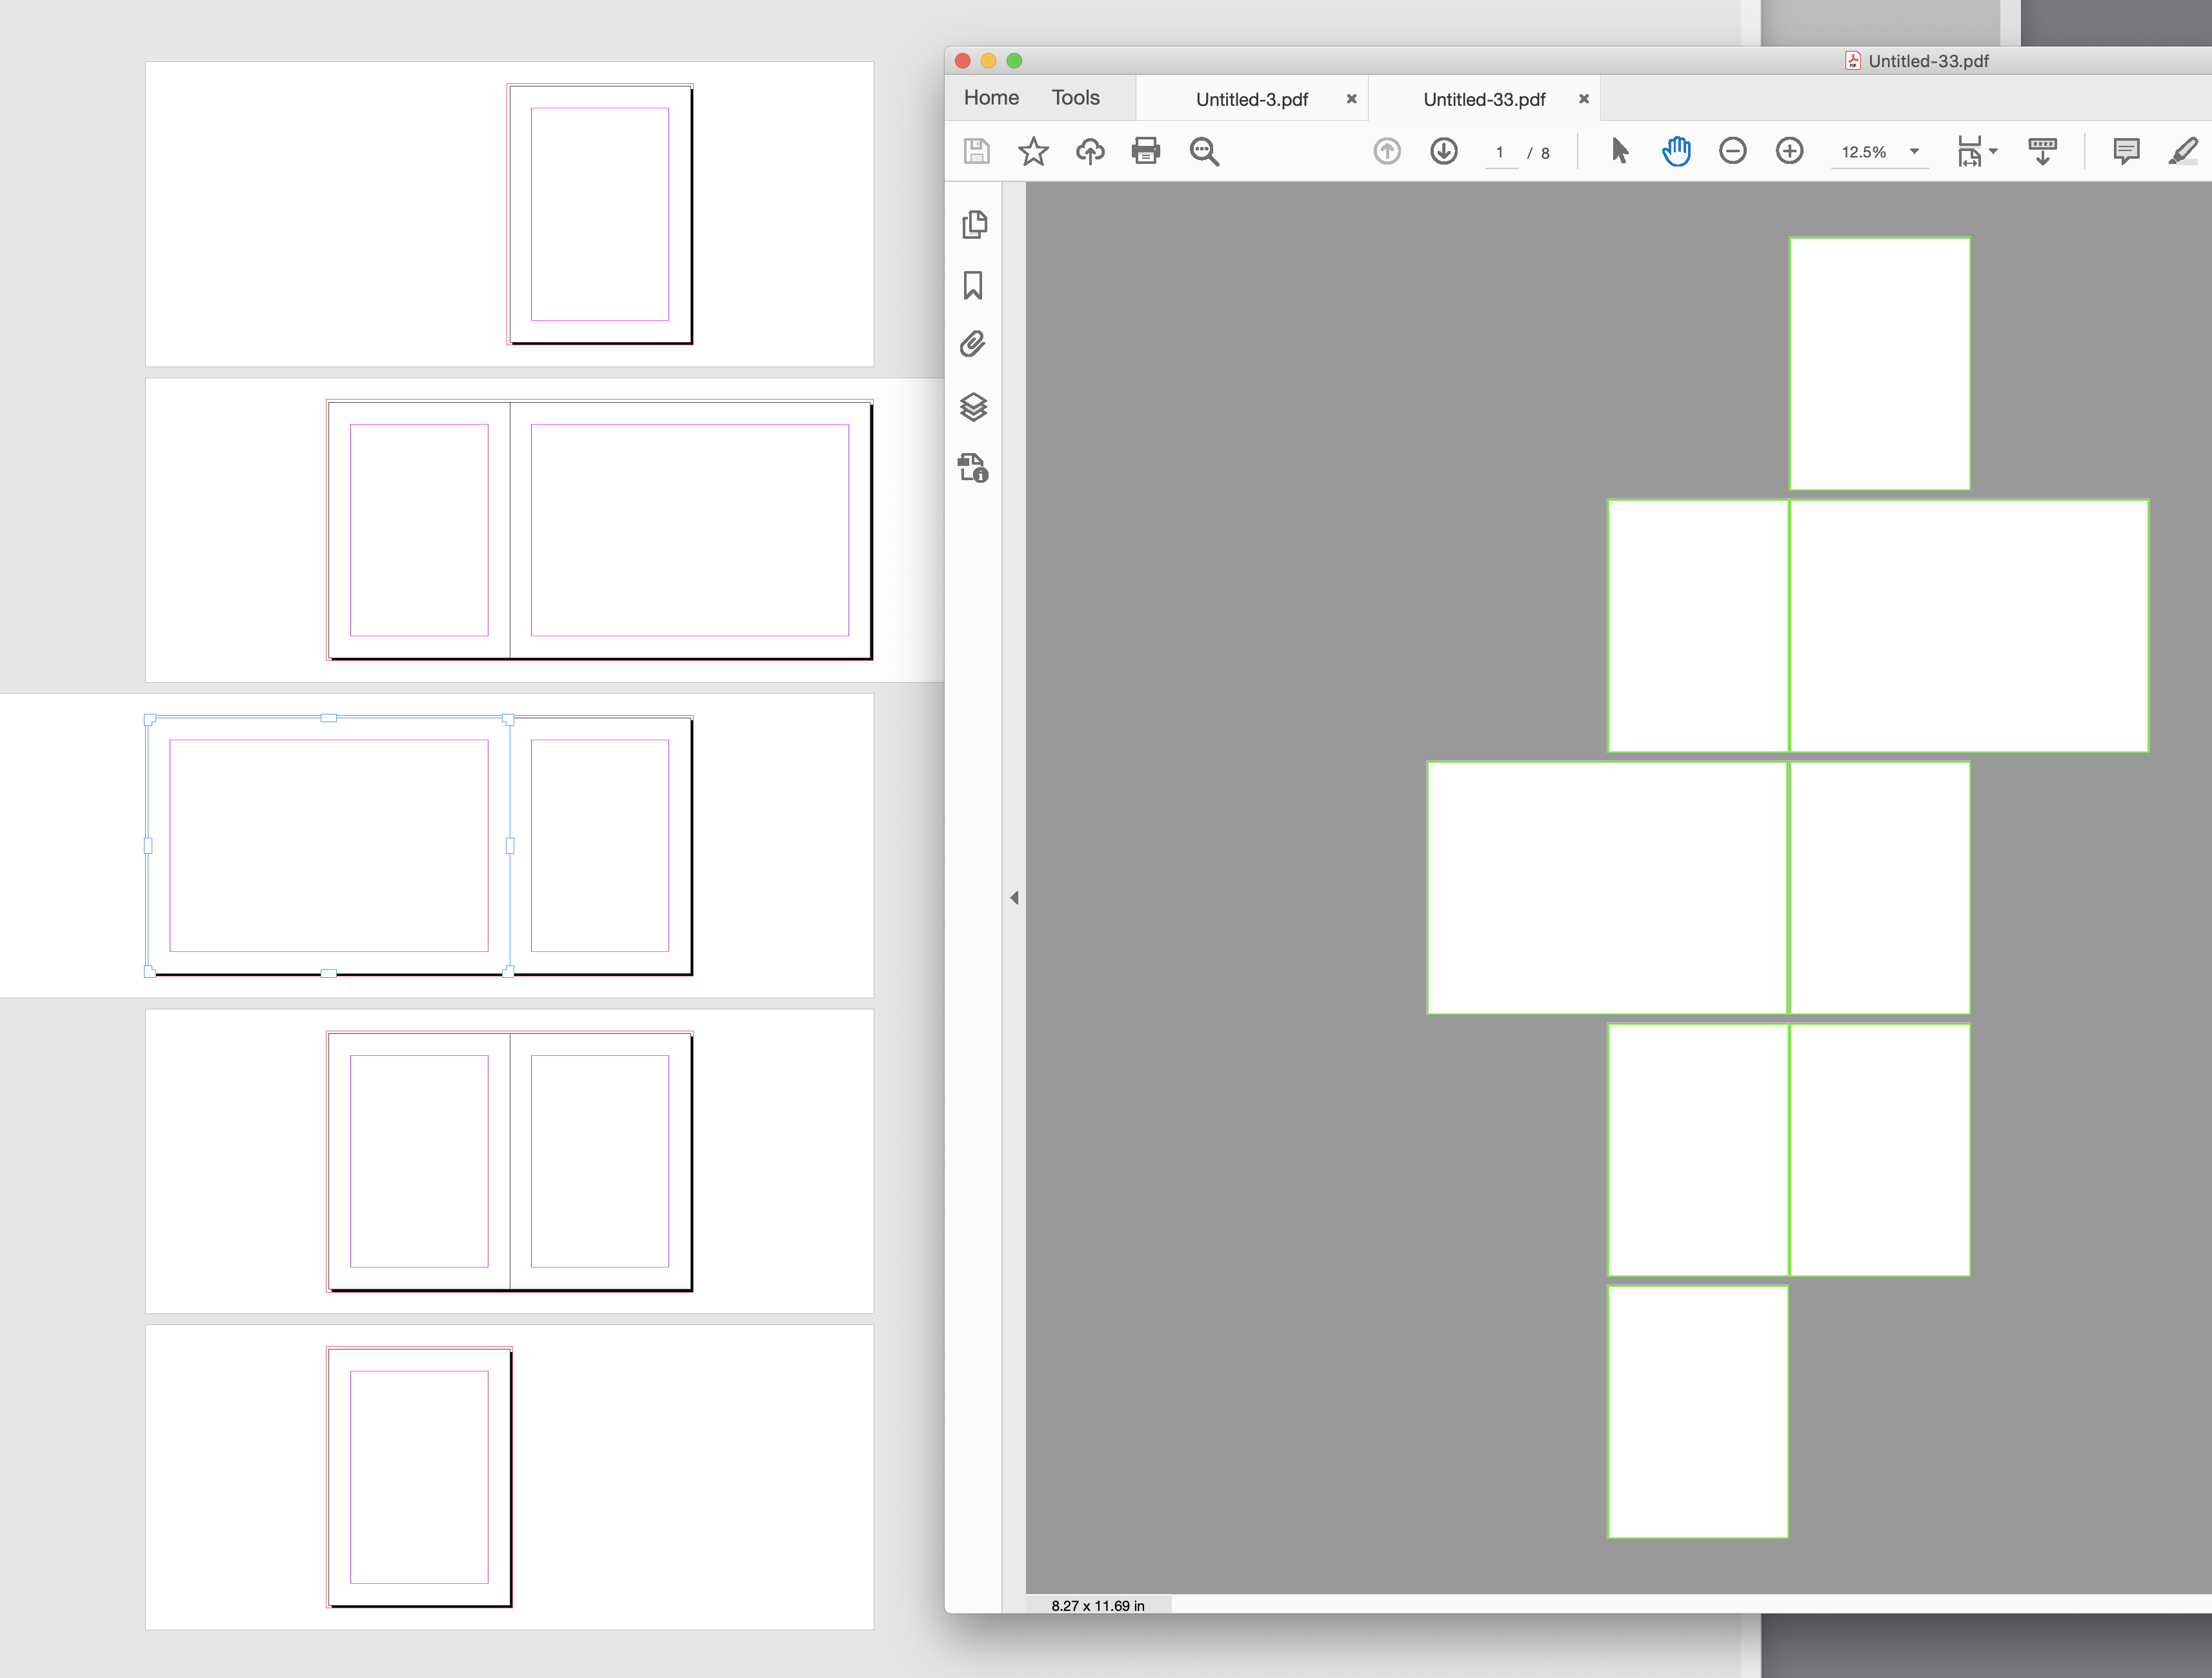Open the Tools menu
Viewport: 2212px width, 1678px height.
coord(1074,97)
